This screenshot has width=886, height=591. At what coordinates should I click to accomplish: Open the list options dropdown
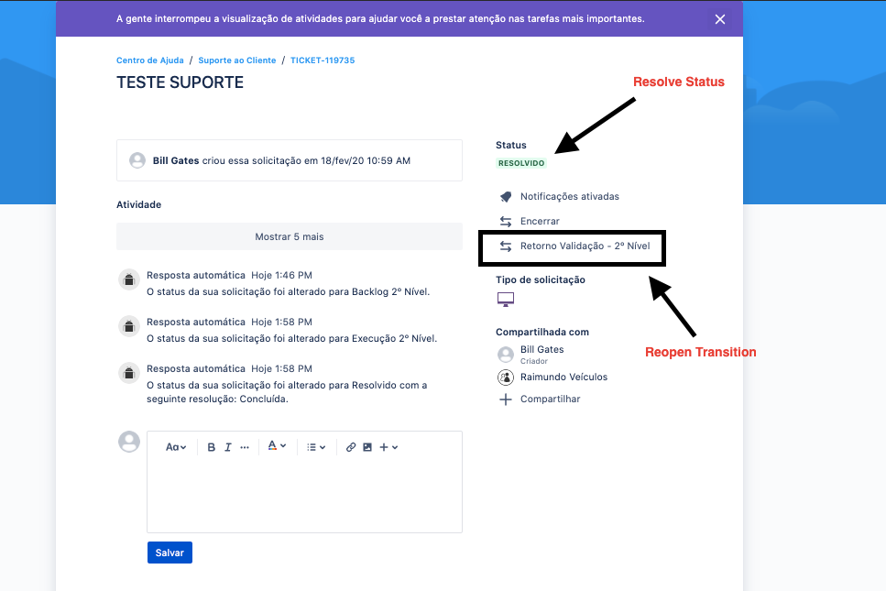coord(316,447)
